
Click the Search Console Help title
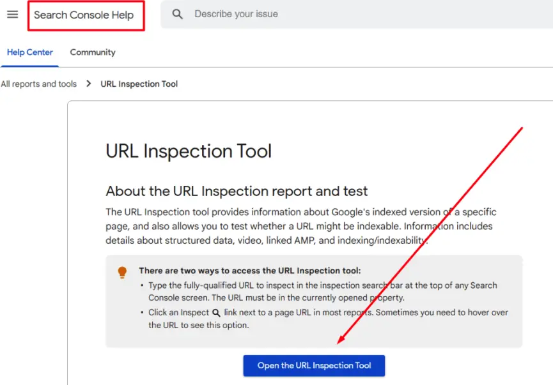click(84, 15)
